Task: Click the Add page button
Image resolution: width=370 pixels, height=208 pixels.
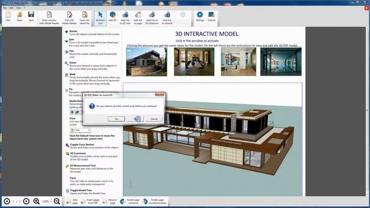Action: pos(72,202)
